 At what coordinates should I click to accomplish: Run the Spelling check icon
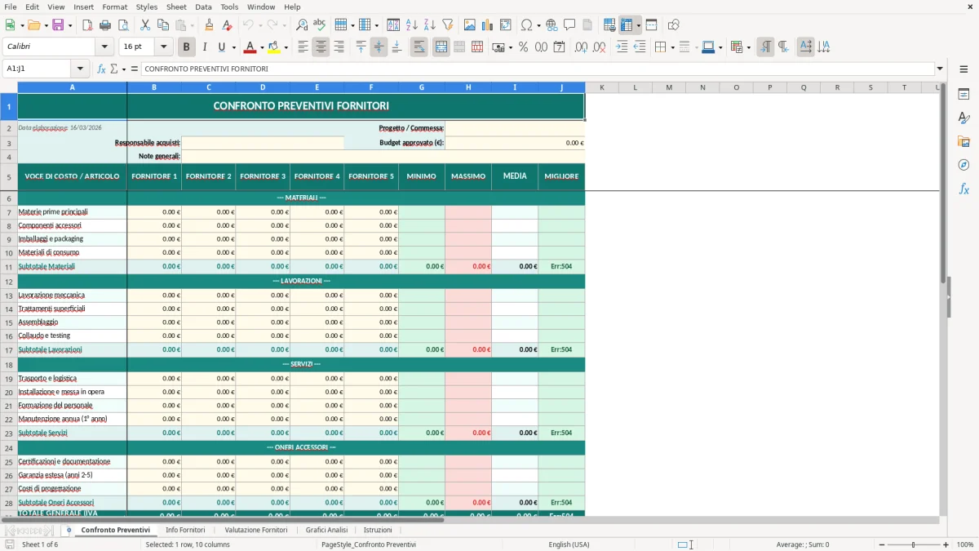320,25
